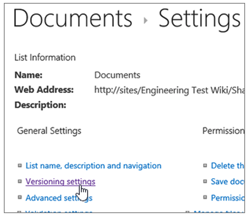The width and height of the screenshot is (247, 216).
Task: Open the Advanced settings link
Action: point(59,198)
